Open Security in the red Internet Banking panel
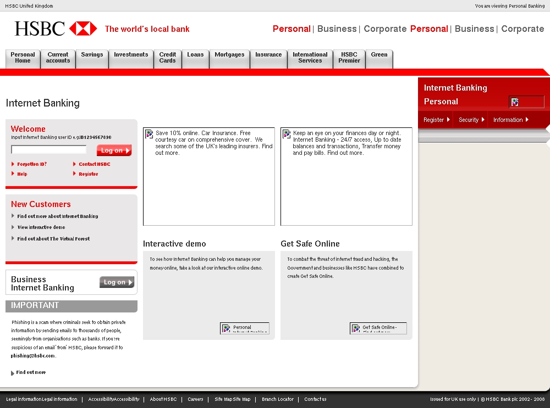Viewport: 550px width, 408px height. (471, 120)
